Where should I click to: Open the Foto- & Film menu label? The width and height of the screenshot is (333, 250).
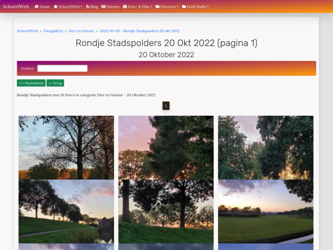[x=139, y=7]
